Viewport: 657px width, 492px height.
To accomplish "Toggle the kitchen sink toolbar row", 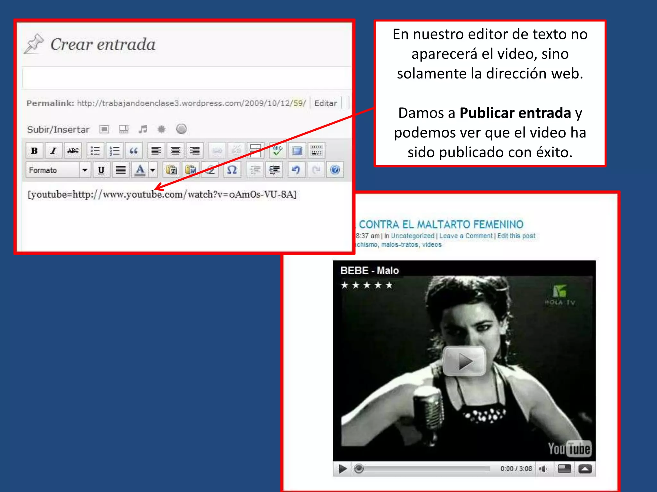I will (317, 151).
